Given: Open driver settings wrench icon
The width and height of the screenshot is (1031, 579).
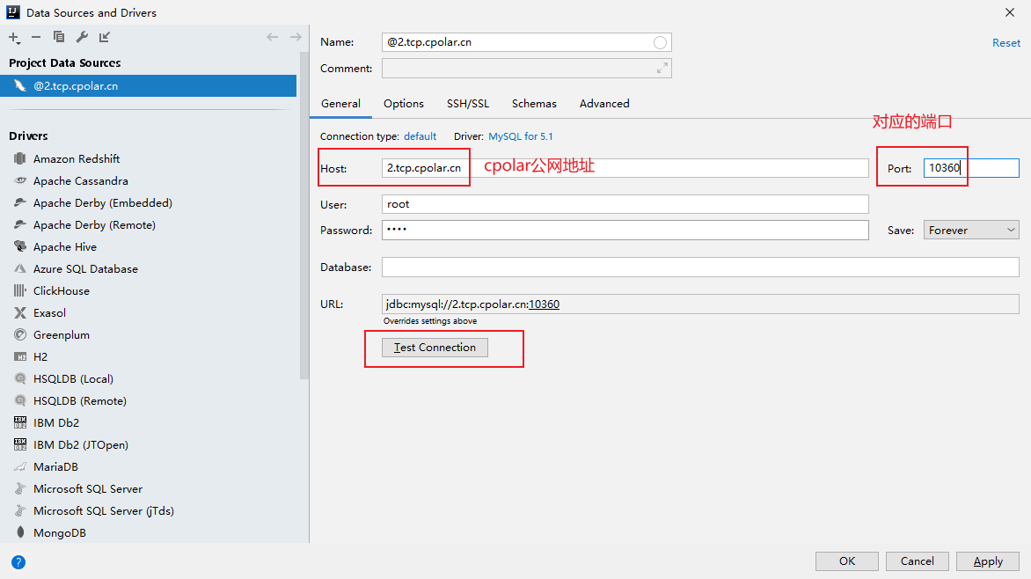Looking at the screenshot, I should 82,38.
